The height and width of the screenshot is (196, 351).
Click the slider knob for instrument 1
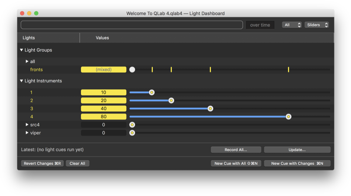pos(152,92)
